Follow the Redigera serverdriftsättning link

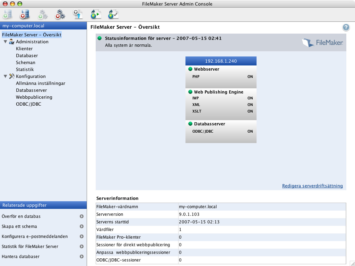[x=312, y=186]
